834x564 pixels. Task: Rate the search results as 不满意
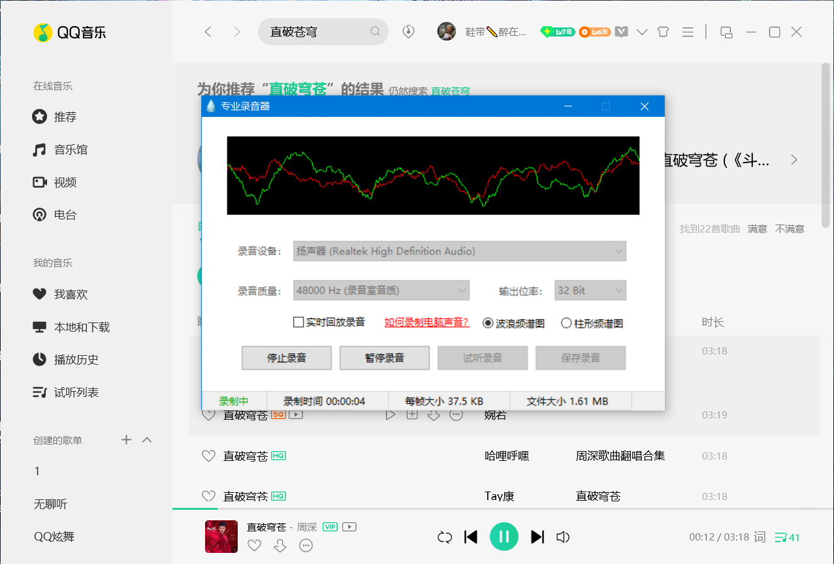coord(790,229)
